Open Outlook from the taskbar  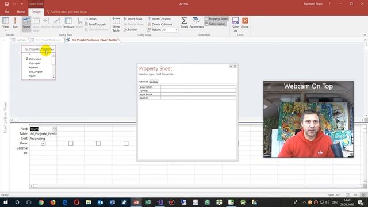pyautogui.click(x=100, y=202)
